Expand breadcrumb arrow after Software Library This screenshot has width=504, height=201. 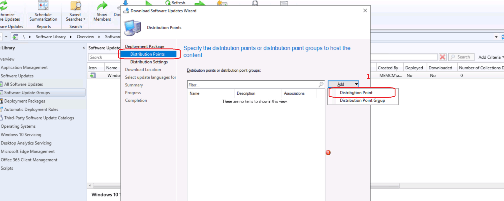point(71,37)
